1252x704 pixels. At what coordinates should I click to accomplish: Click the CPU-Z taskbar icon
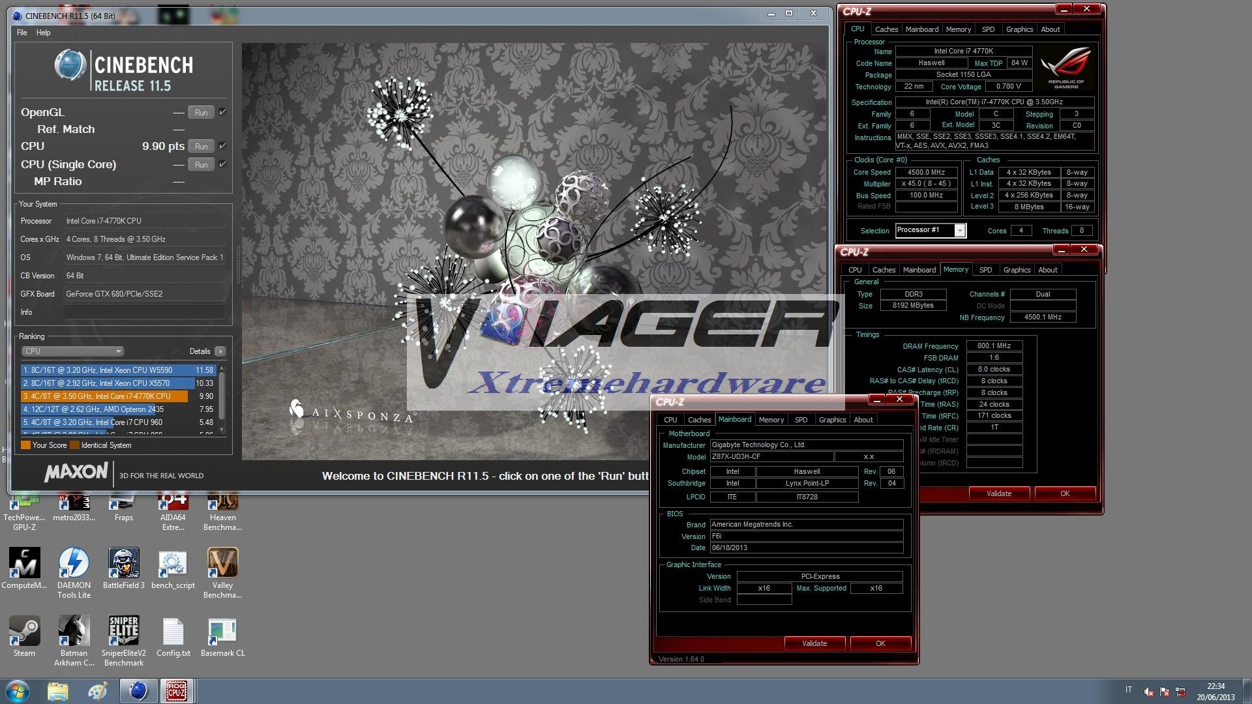176,690
